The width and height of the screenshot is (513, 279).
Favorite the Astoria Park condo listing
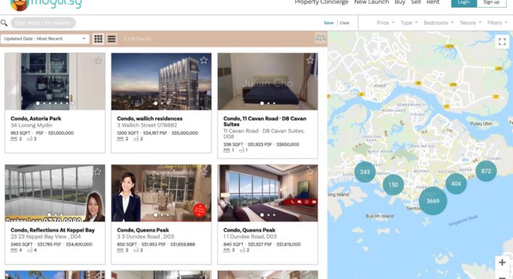[x=97, y=60]
